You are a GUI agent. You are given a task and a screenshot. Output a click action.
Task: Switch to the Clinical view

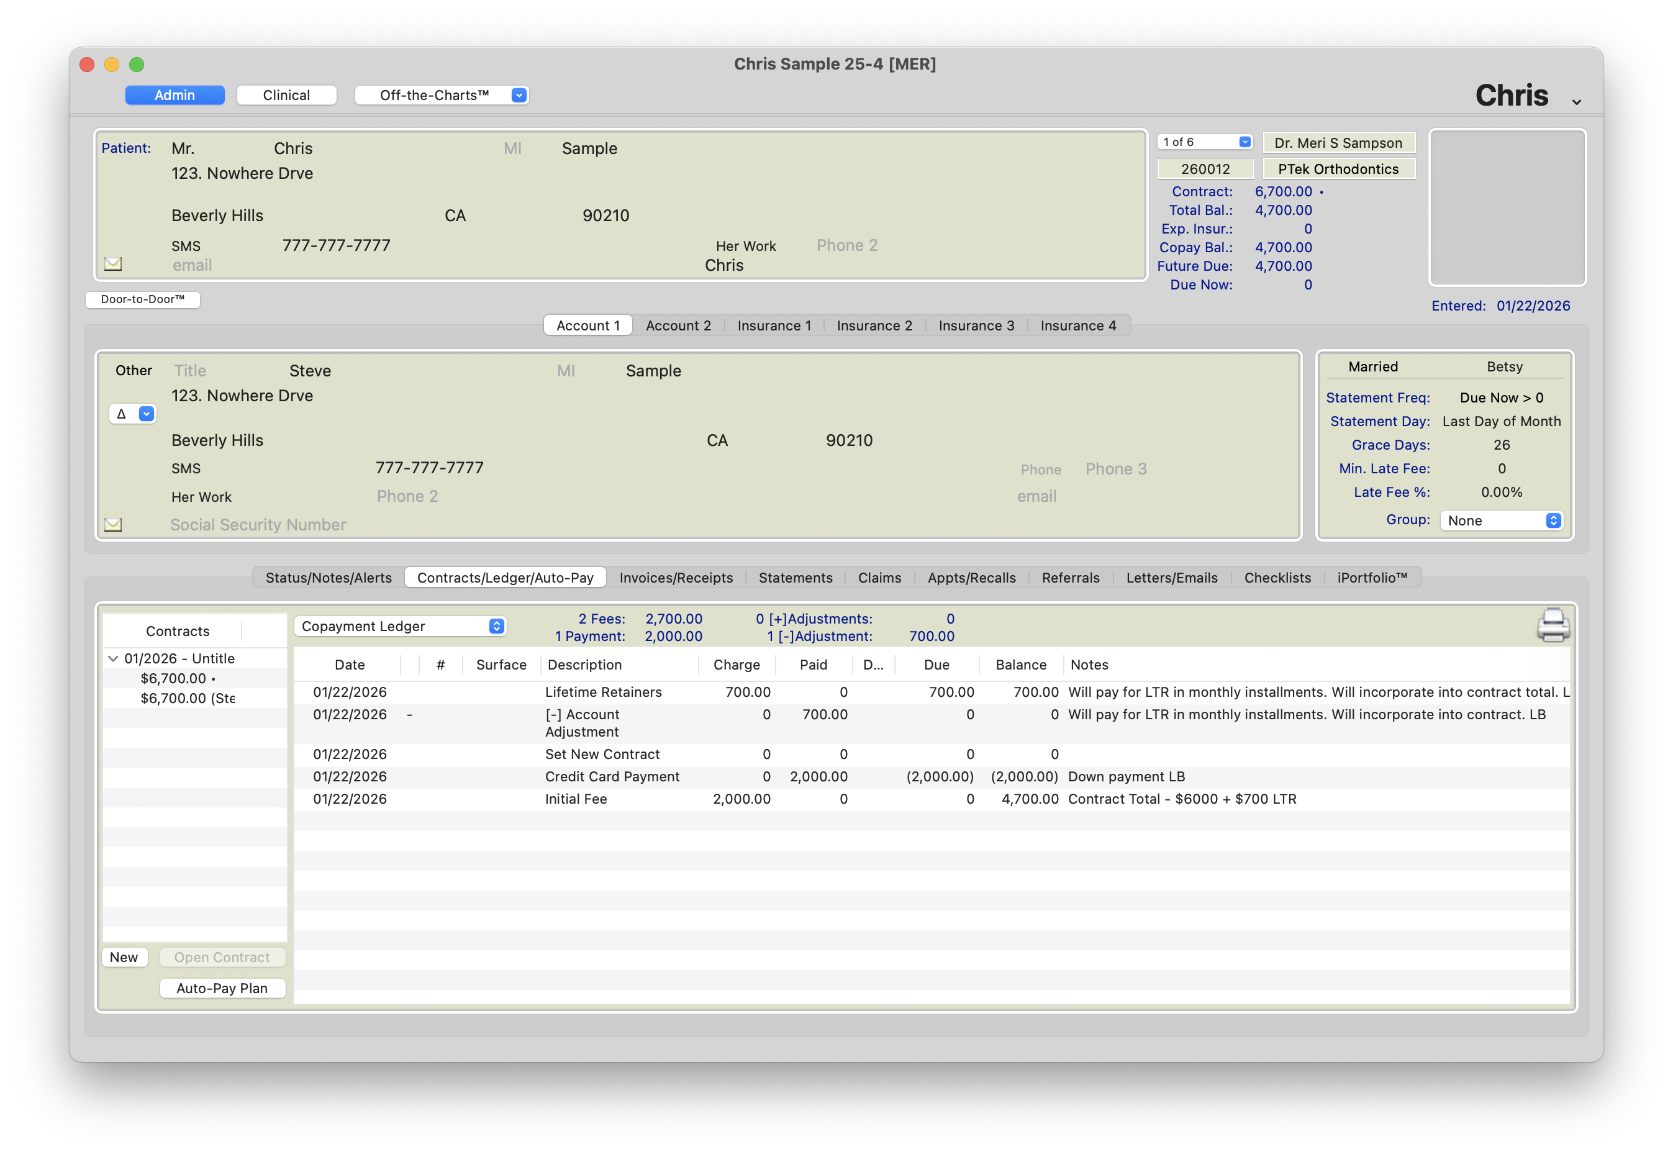point(286,96)
